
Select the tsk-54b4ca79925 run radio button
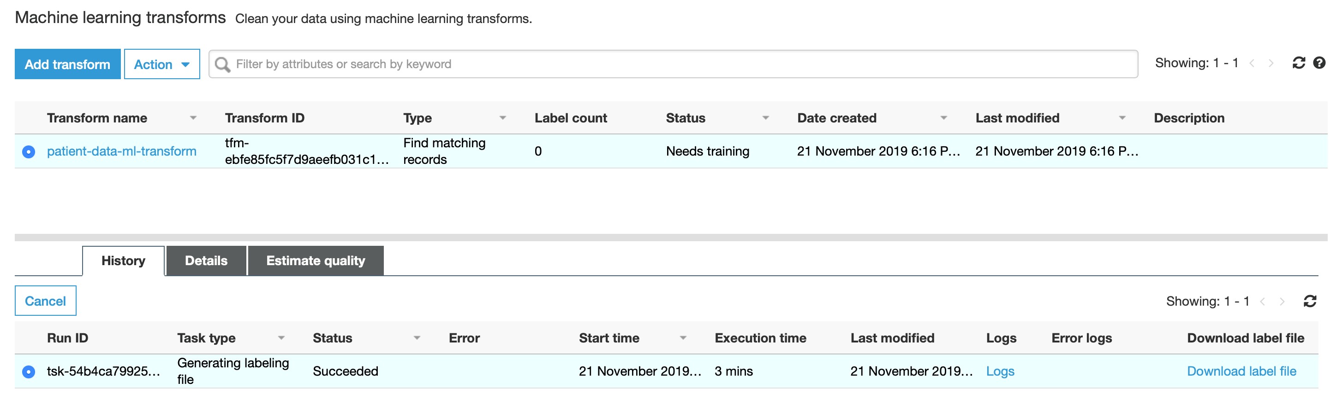pos(29,371)
